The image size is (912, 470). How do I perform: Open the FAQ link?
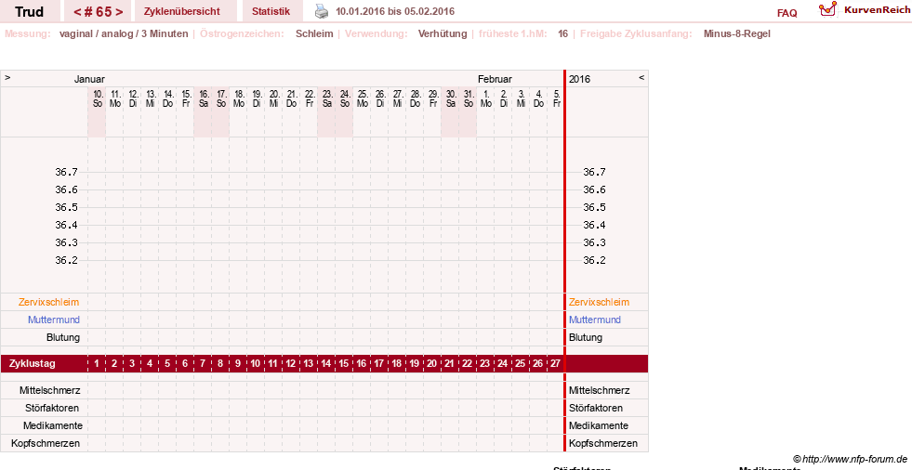pyautogui.click(x=786, y=13)
